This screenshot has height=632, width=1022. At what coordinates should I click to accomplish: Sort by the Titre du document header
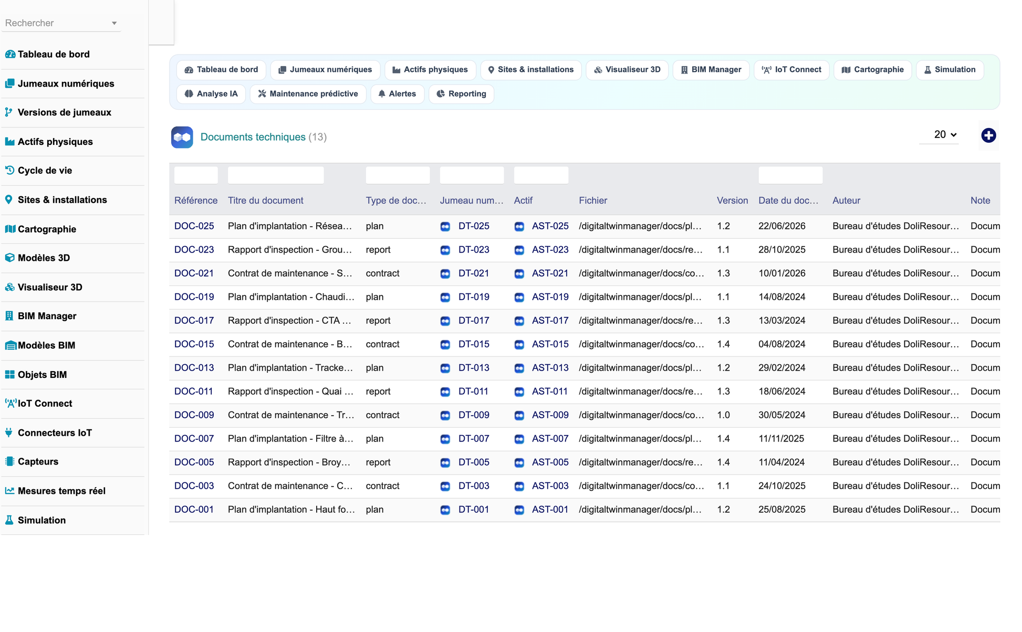point(265,201)
